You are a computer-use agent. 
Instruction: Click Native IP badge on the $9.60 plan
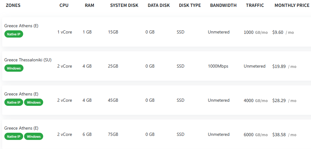coord(14,34)
